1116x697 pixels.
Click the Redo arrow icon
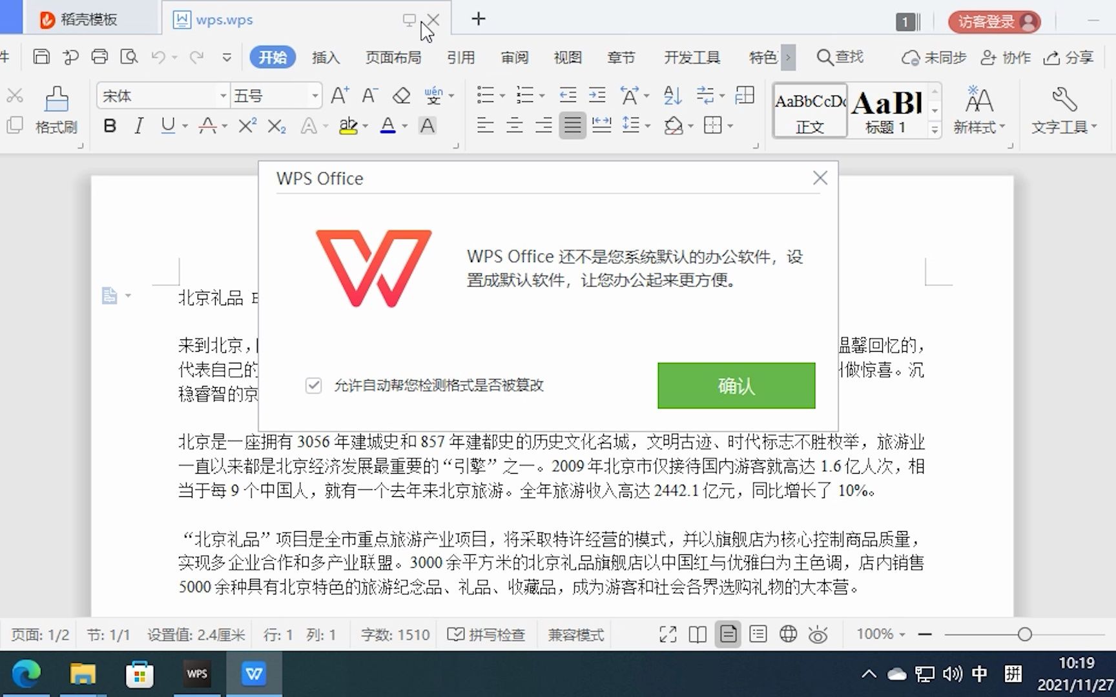click(x=197, y=57)
